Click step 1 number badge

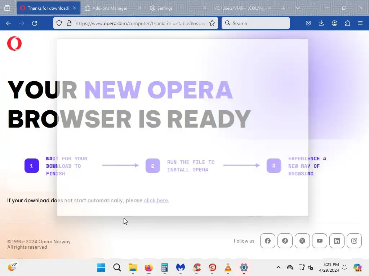pos(32,166)
